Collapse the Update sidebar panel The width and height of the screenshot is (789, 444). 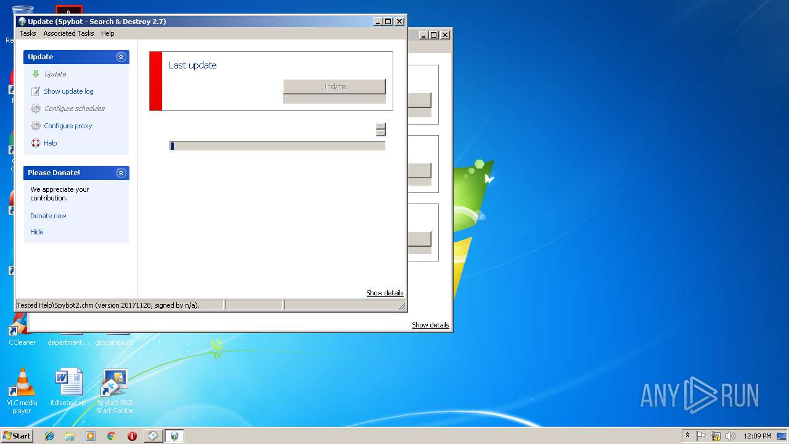coord(121,57)
